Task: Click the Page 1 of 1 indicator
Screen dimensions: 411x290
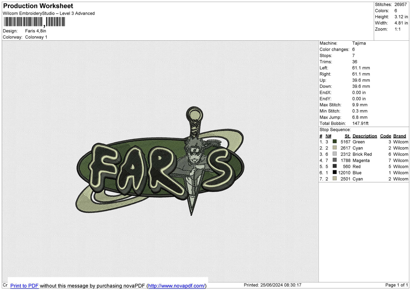Action: pos(397,285)
